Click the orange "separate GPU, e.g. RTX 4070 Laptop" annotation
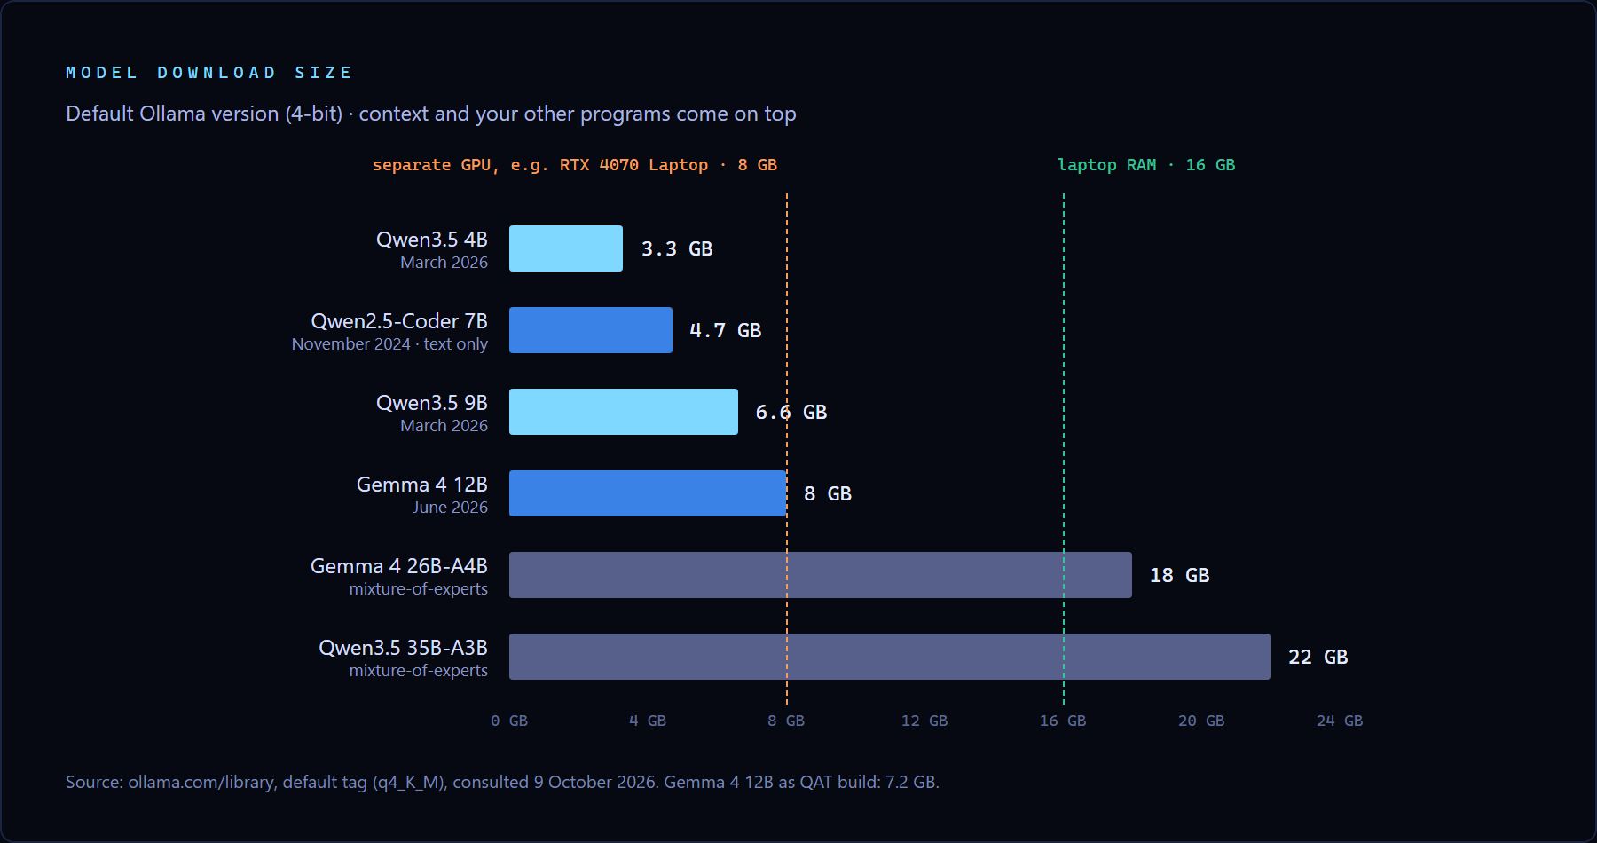 click(x=575, y=165)
